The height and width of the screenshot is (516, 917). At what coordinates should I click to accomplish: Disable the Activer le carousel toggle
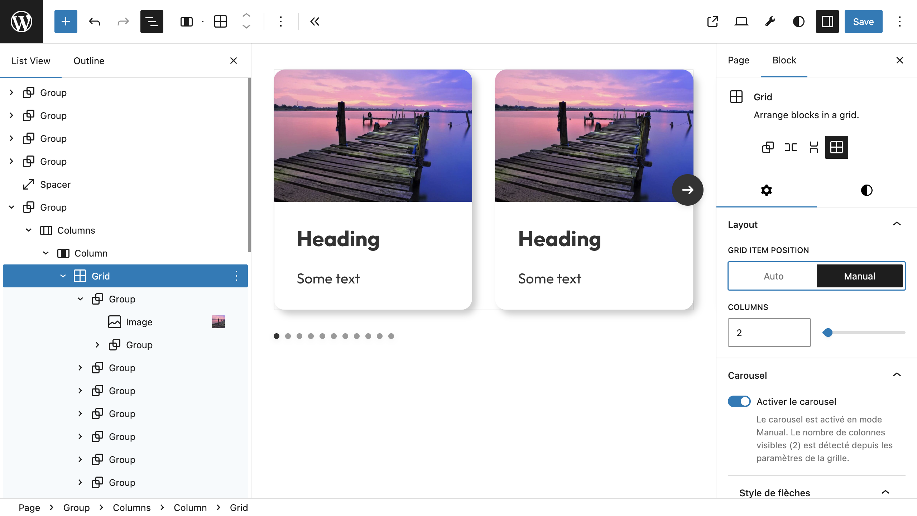coord(739,401)
